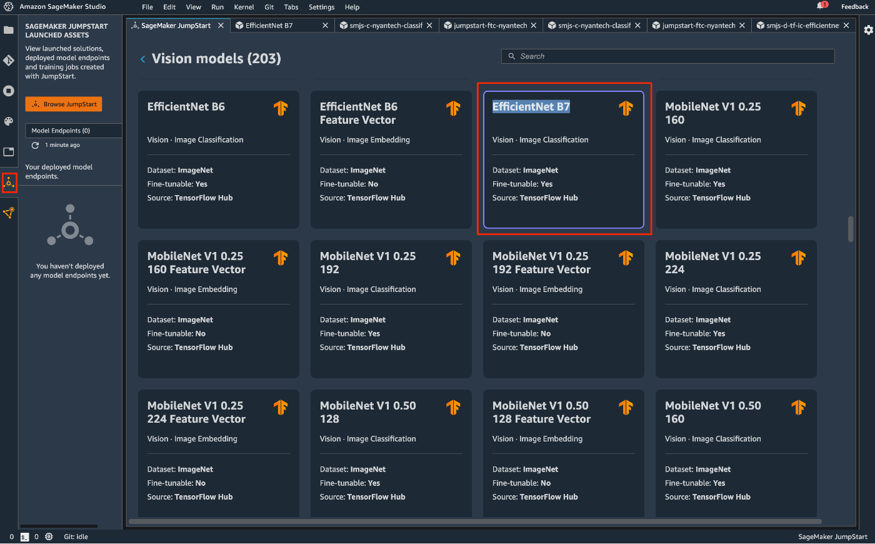Viewport: 875px width, 544px height.
Task: Click TensorFlow icon on MobileNet V1 0.25 192 card
Action: [x=453, y=258]
